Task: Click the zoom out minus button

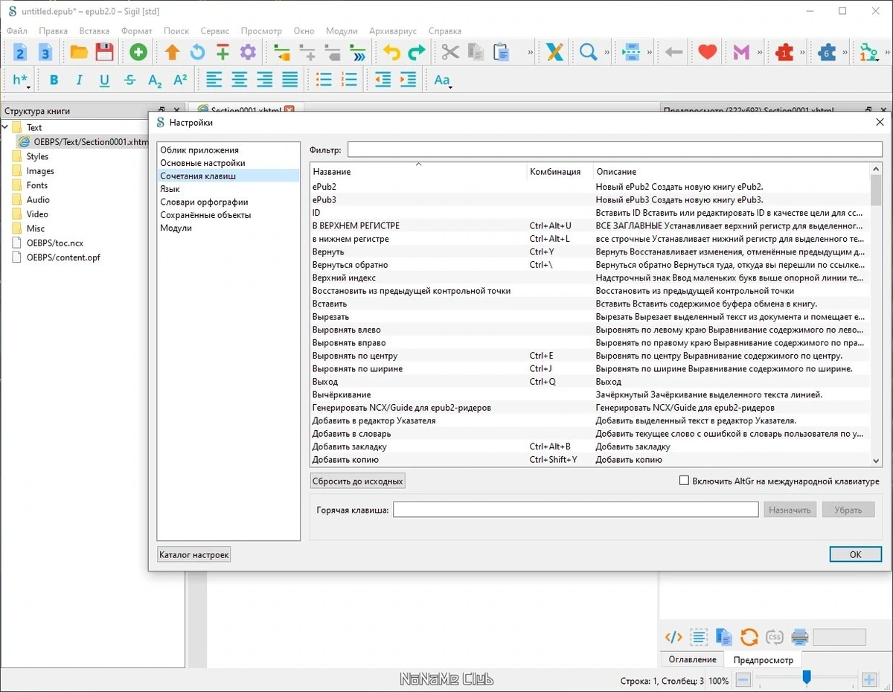Action: 742,680
